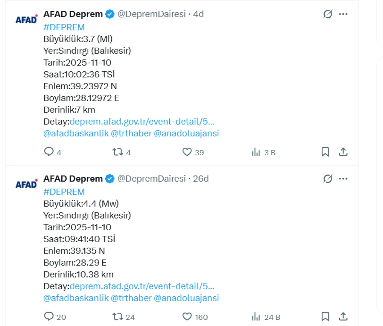Click the #DEPREM hashtag in the first tweet
Image resolution: width=383 pixels, height=326 pixels.
[64, 27]
